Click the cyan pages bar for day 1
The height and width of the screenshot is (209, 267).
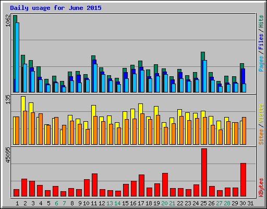click(17, 57)
